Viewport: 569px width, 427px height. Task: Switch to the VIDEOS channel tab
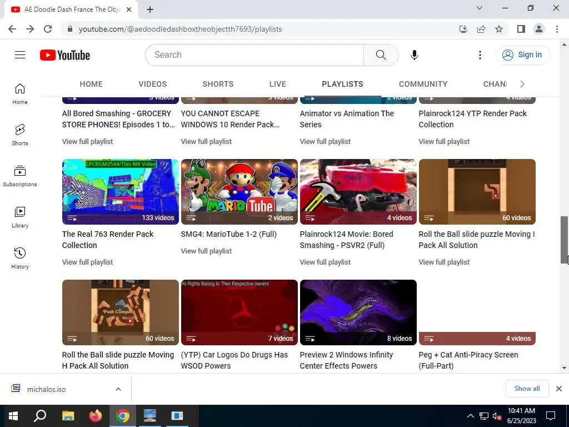point(152,85)
